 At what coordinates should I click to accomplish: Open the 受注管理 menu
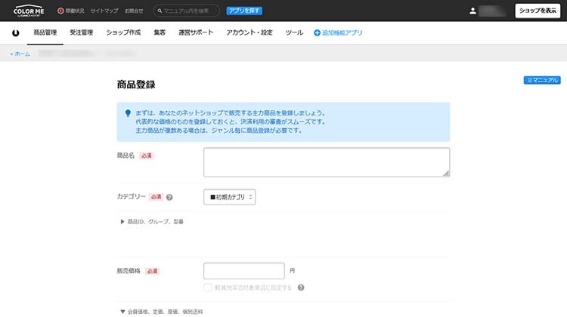click(82, 32)
